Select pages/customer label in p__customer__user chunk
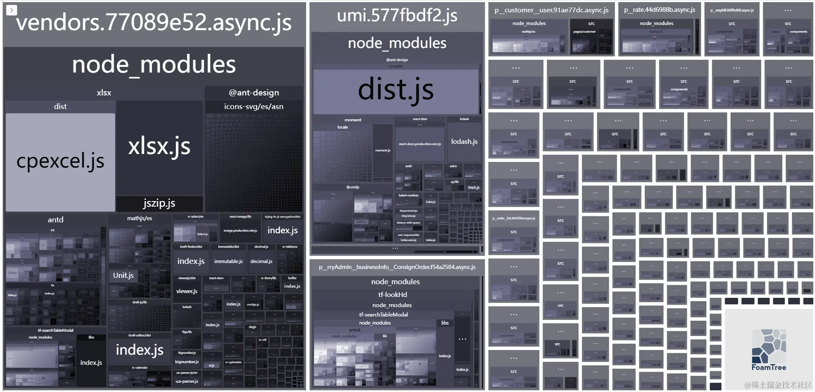 pos(585,32)
